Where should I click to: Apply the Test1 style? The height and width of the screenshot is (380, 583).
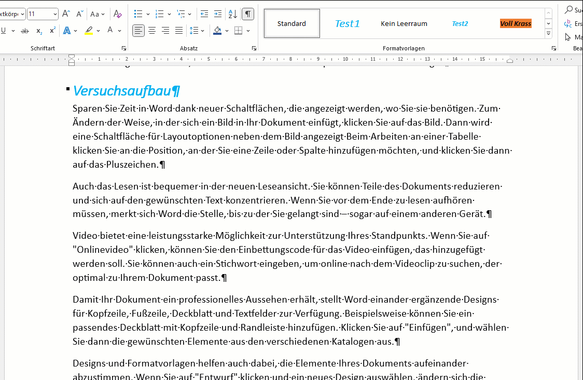[347, 23]
